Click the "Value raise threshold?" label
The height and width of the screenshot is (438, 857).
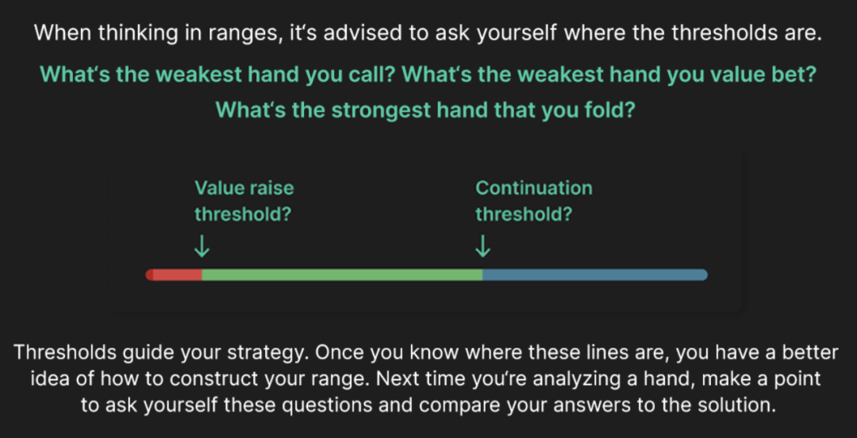pos(244,201)
